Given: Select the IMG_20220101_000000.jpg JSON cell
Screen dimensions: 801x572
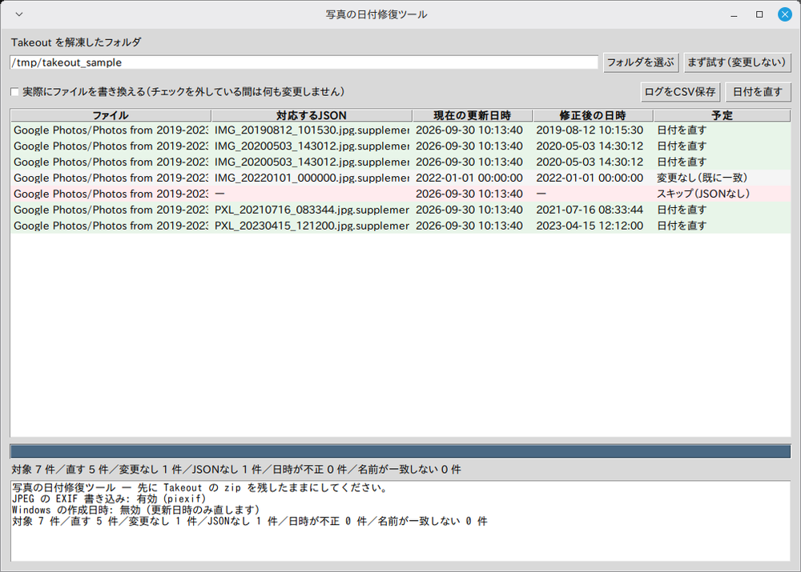Looking at the screenshot, I should tap(312, 178).
